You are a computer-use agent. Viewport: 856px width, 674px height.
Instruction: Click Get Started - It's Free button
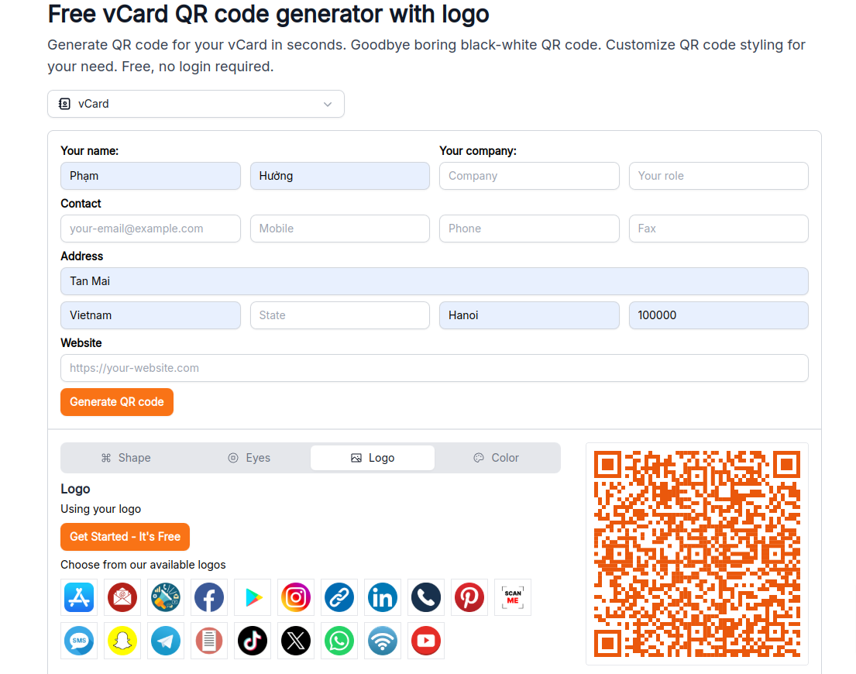point(125,537)
